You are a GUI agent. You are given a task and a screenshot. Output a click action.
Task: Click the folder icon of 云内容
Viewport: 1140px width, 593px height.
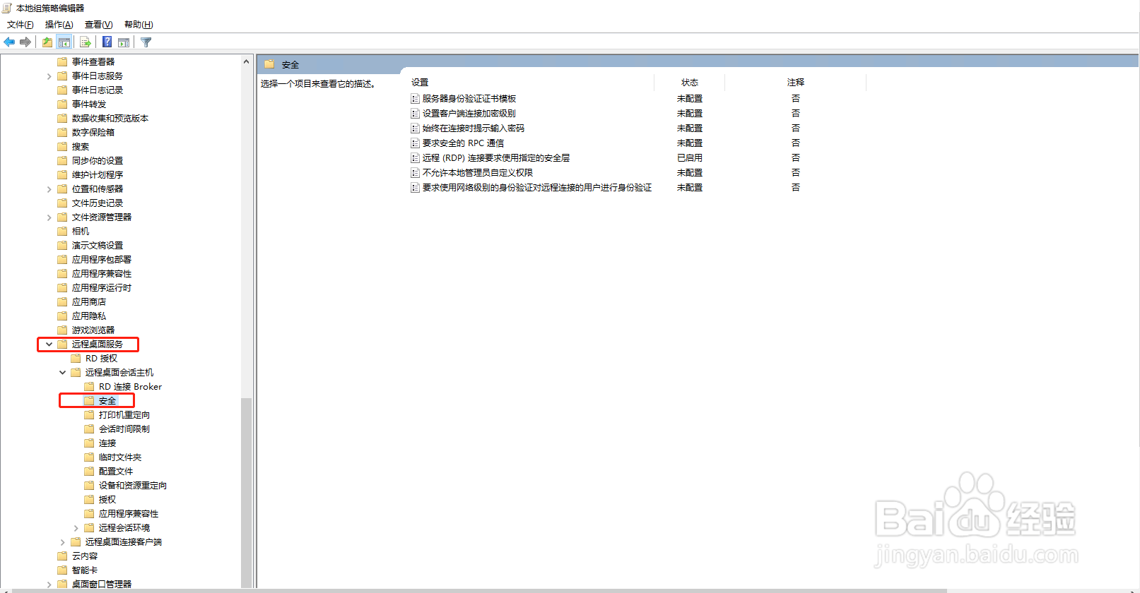[x=62, y=556]
